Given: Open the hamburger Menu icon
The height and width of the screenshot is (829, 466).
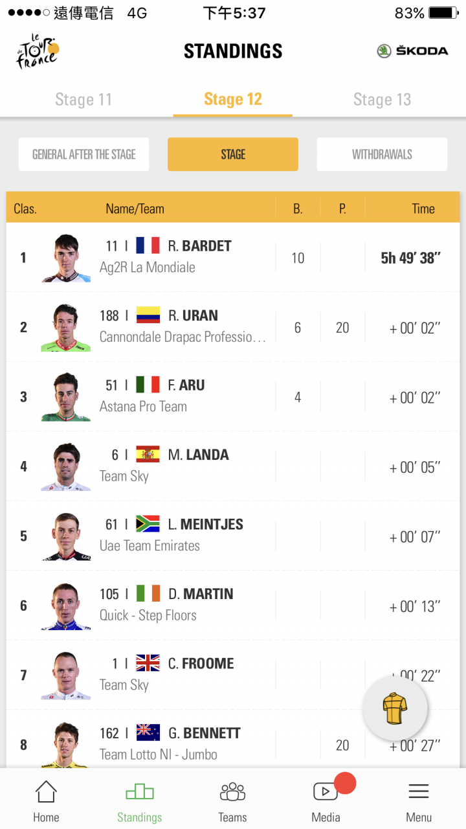Looking at the screenshot, I should click(x=419, y=791).
